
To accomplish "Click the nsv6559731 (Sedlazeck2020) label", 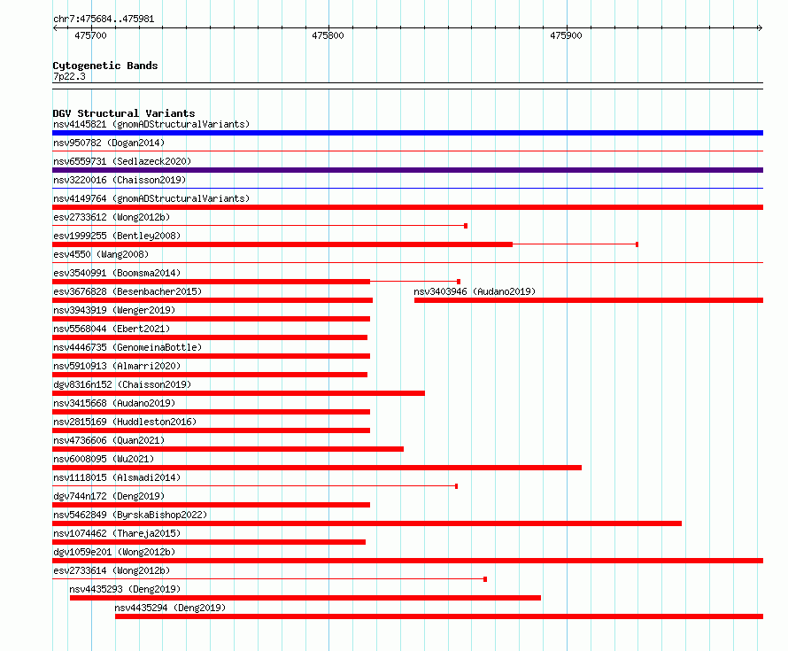I will pyautogui.click(x=122, y=161).
